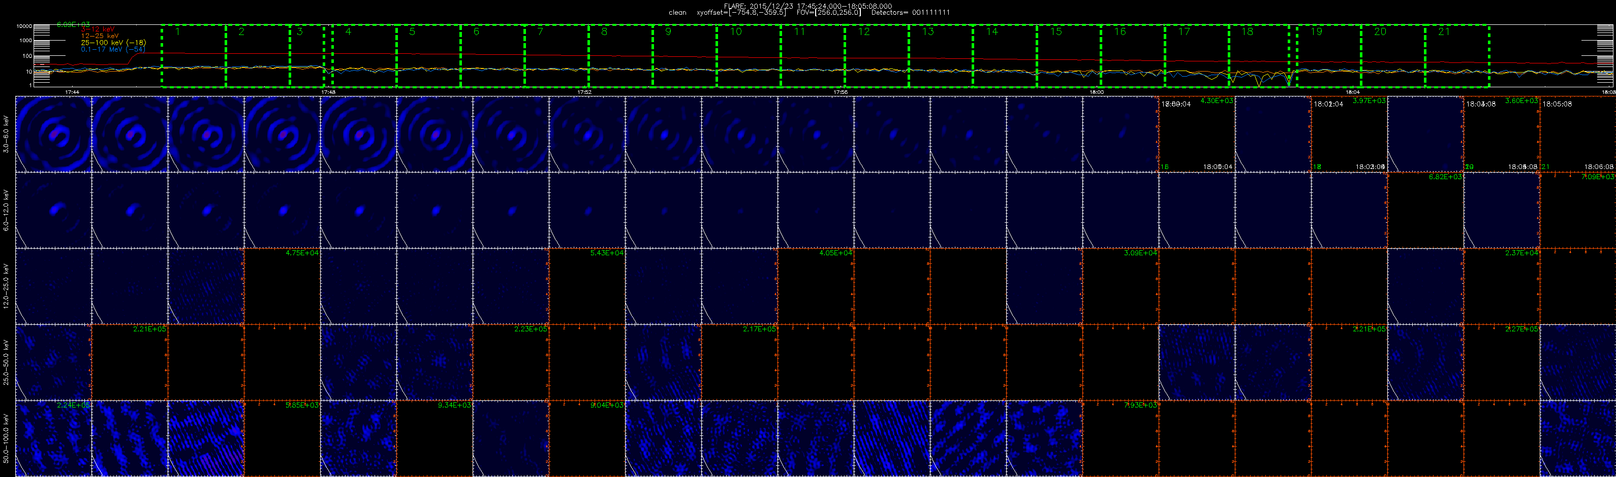This screenshot has height=477, width=1616.
Task: Pick interval number 5 in the light curve
Action: point(412,31)
